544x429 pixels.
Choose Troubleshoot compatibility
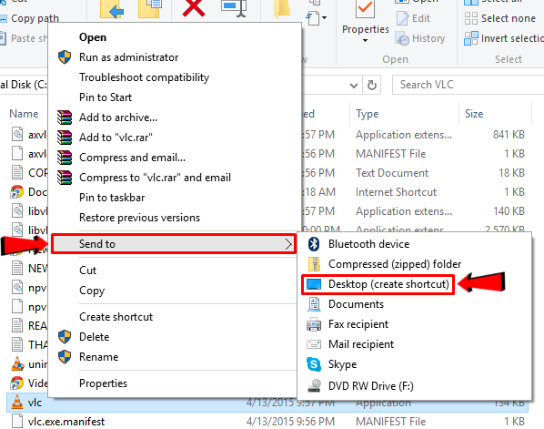144,77
